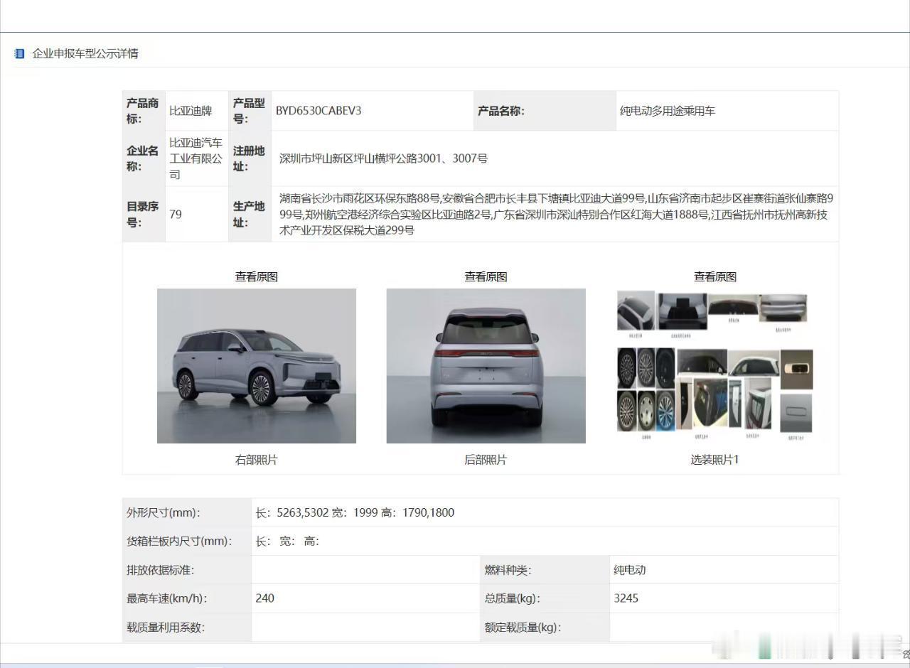Click the rear vehicle photo thumbnail
910x668 pixels.
[486, 366]
